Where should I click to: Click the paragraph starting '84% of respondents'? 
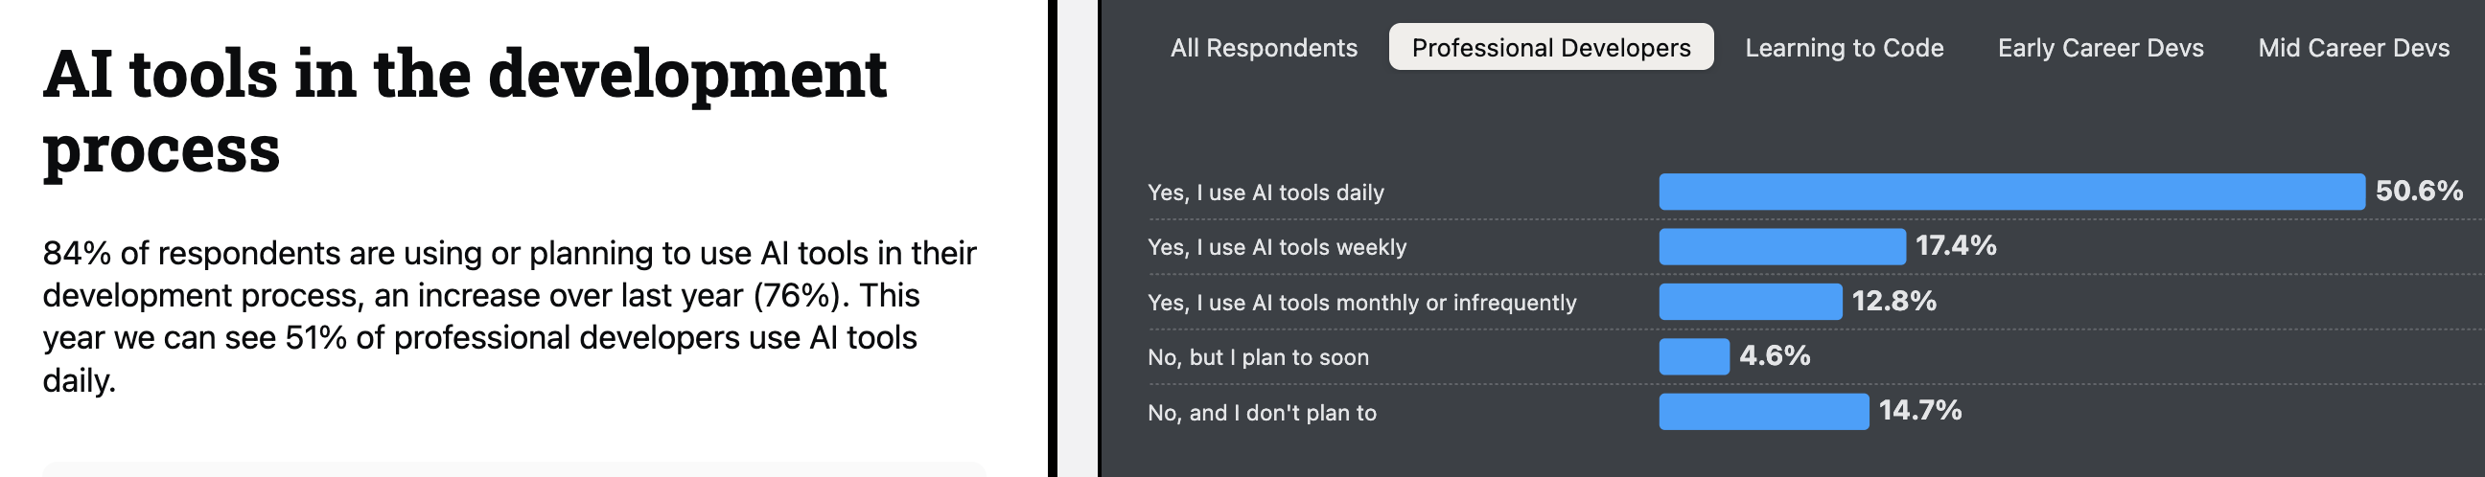pyautogui.click(x=509, y=316)
